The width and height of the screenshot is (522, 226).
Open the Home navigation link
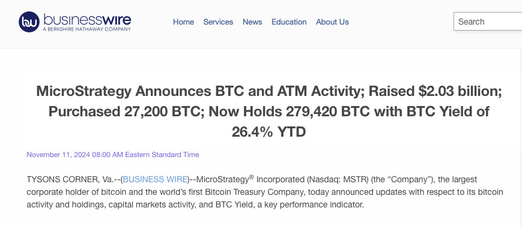[183, 22]
